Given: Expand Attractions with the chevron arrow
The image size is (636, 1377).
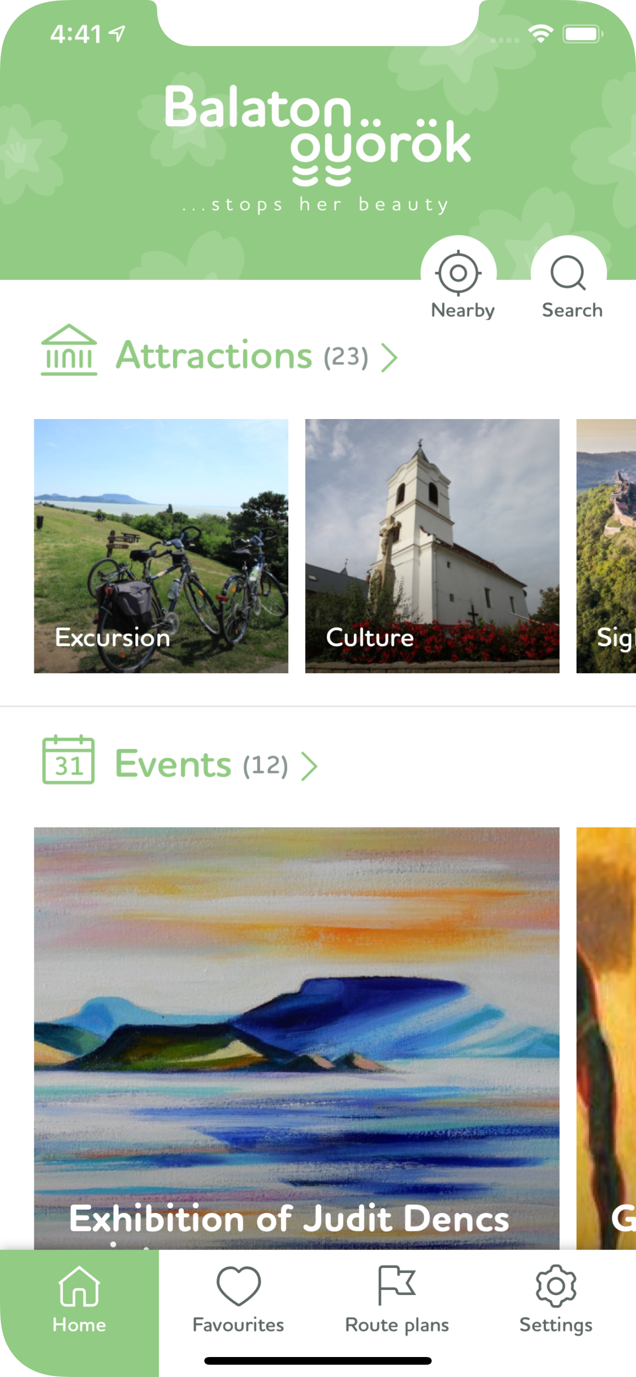Looking at the screenshot, I should pyautogui.click(x=390, y=358).
